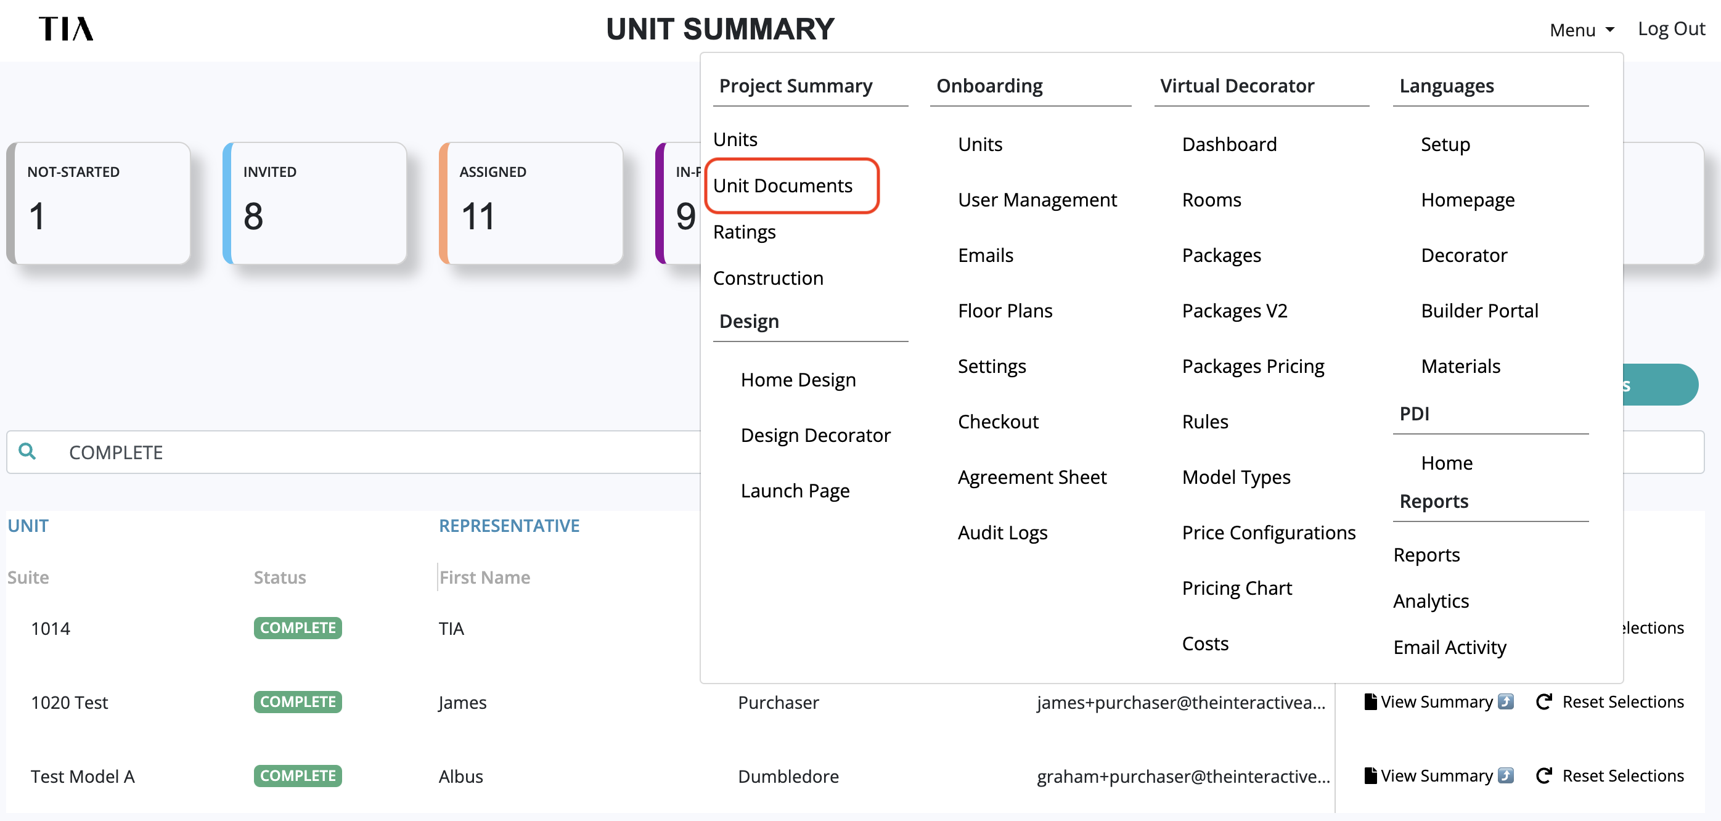Open Home under PDI
The width and height of the screenshot is (1721, 821).
[x=1447, y=463]
